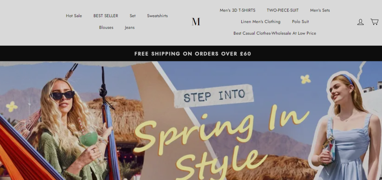Open the Men's Sets category
The image size is (382, 180).
320,10
